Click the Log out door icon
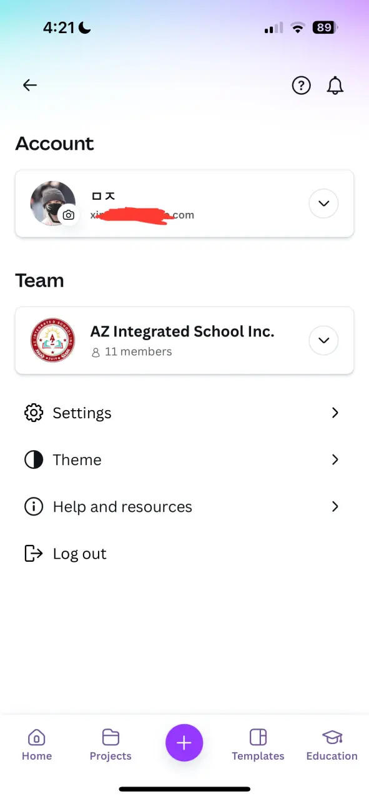 tap(34, 554)
